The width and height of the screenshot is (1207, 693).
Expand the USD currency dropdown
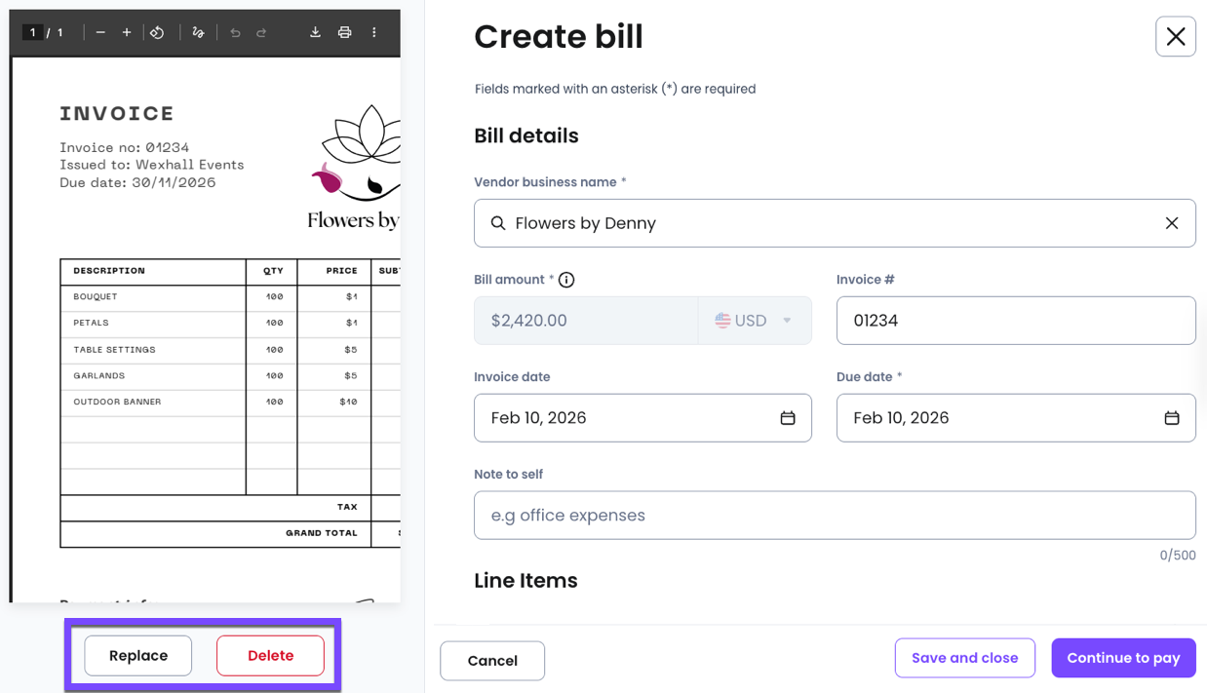755,321
